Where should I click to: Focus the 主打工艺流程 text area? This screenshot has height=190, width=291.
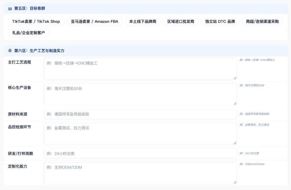coord(140,69)
